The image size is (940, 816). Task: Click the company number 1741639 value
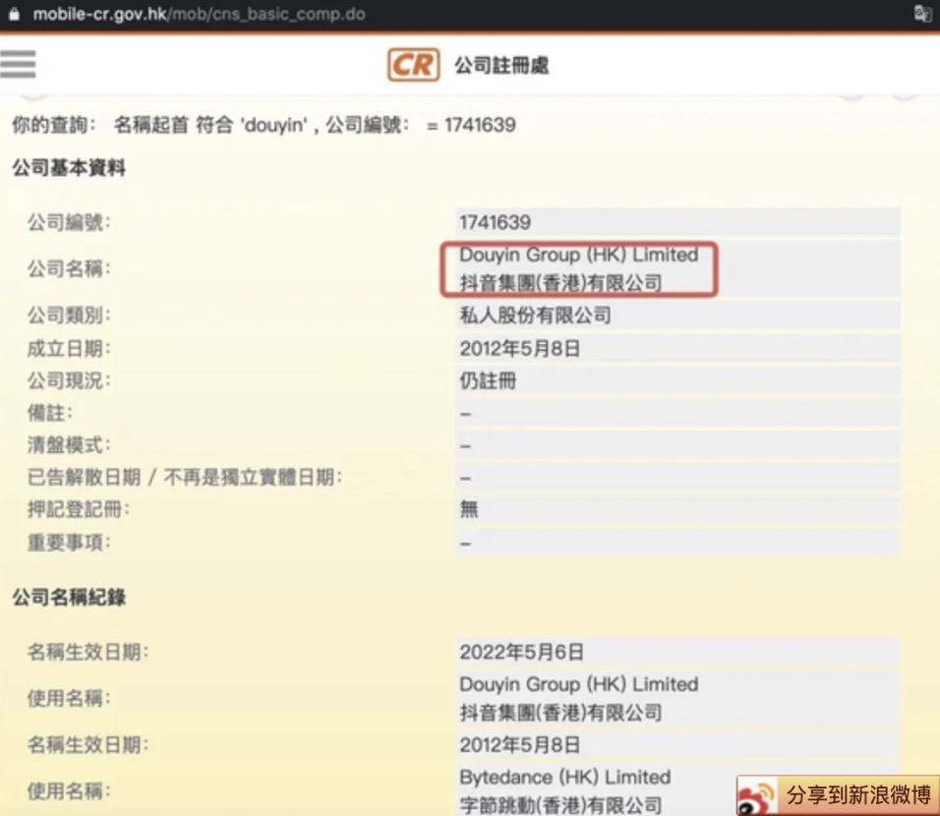496,222
